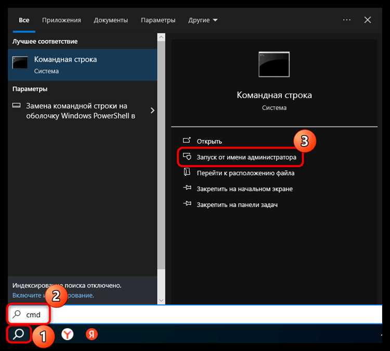Click the results scrollbar up arrow

pyautogui.click(x=161, y=37)
